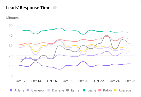Click the Leslie legend item

point(90,90)
